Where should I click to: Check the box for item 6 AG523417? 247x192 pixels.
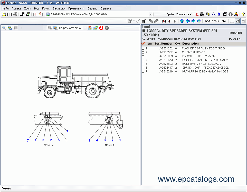[143, 68]
